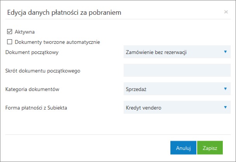
Task: Click the Dokumenty tworzone automatycznie label
Action: point(57,42)
